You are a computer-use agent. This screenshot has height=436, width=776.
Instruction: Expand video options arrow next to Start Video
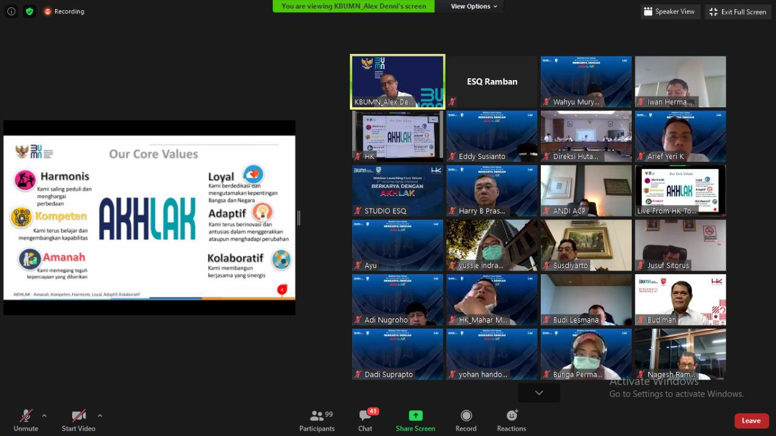coord(99,415)
